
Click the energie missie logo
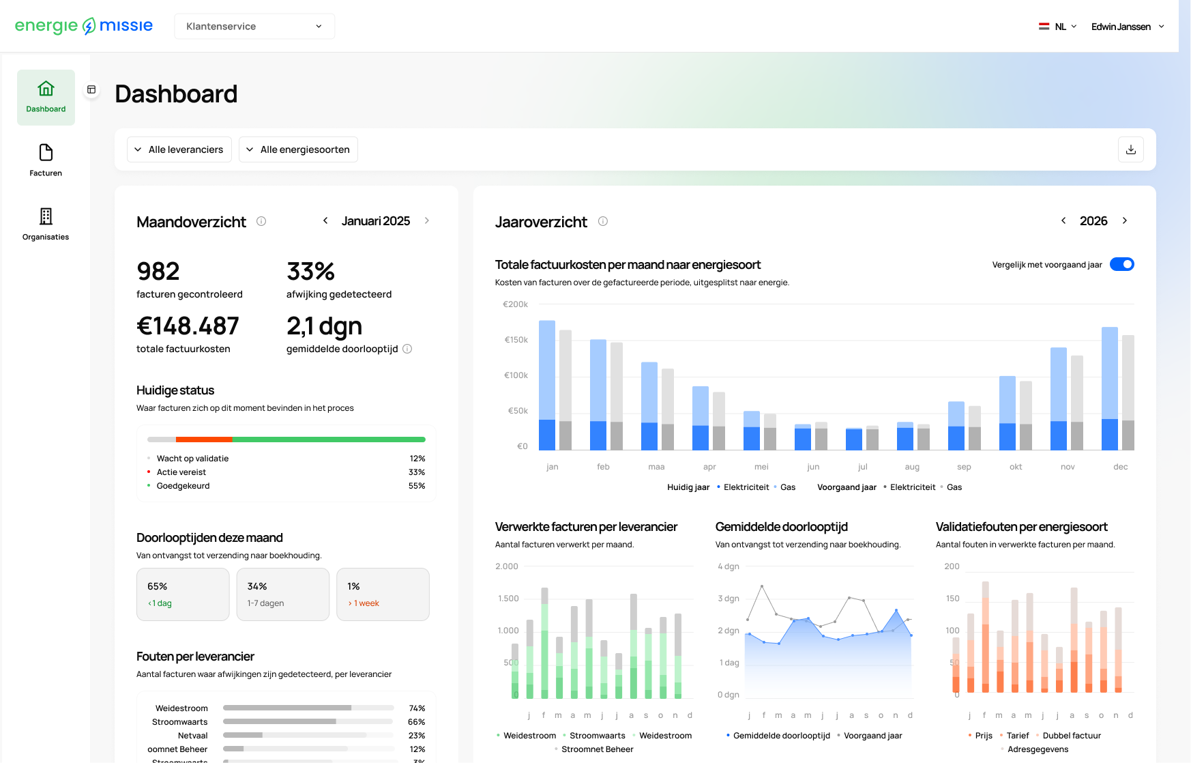(84, 26)
